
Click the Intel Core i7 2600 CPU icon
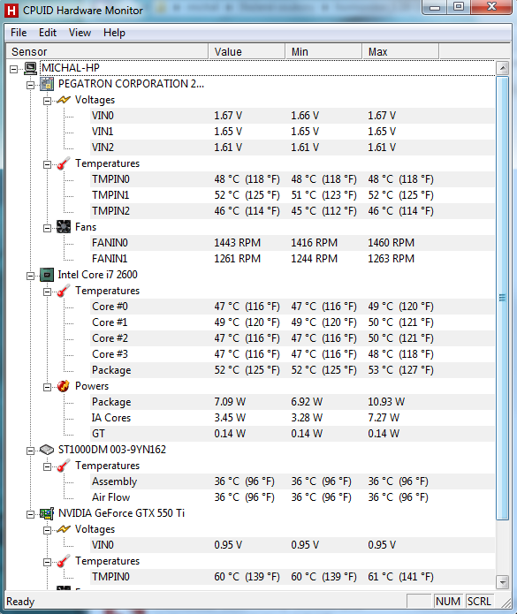coord(47,275)
